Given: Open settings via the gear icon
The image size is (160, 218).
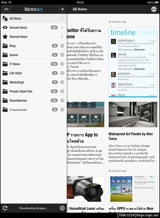Looking at the screenshot, I should point(62,208).
